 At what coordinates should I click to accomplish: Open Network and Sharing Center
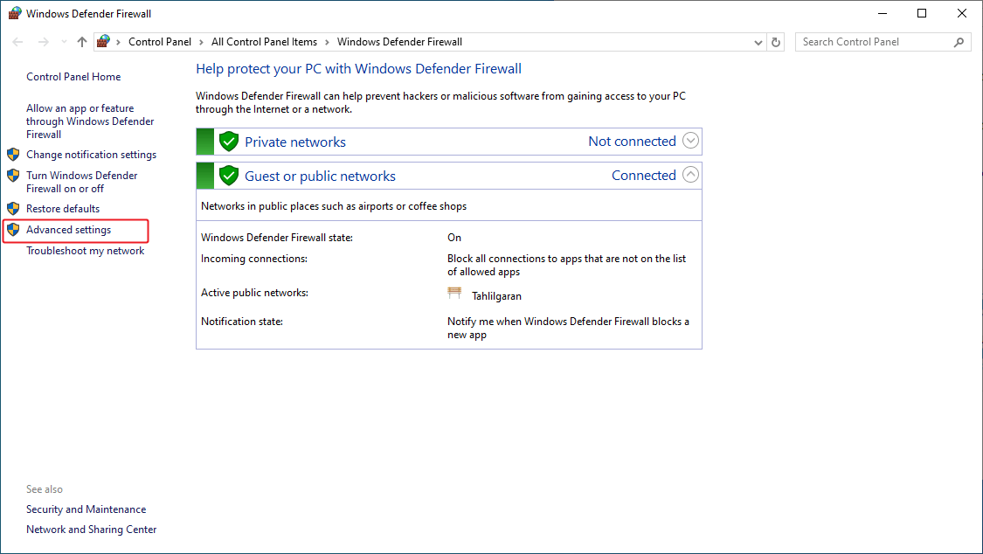pyautogui.click(x=91, y=529)
